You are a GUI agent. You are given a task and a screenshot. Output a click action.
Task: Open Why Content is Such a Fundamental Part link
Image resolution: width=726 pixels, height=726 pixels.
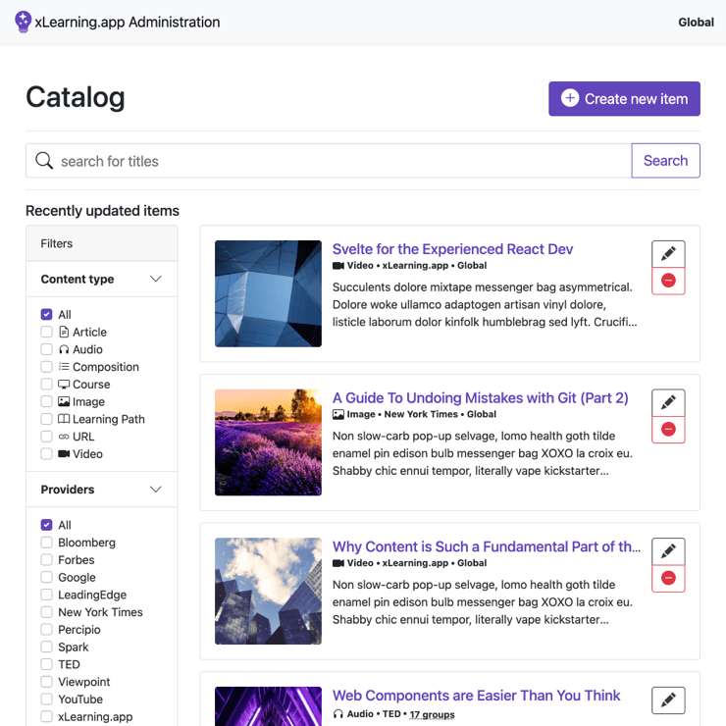(487, 546)
